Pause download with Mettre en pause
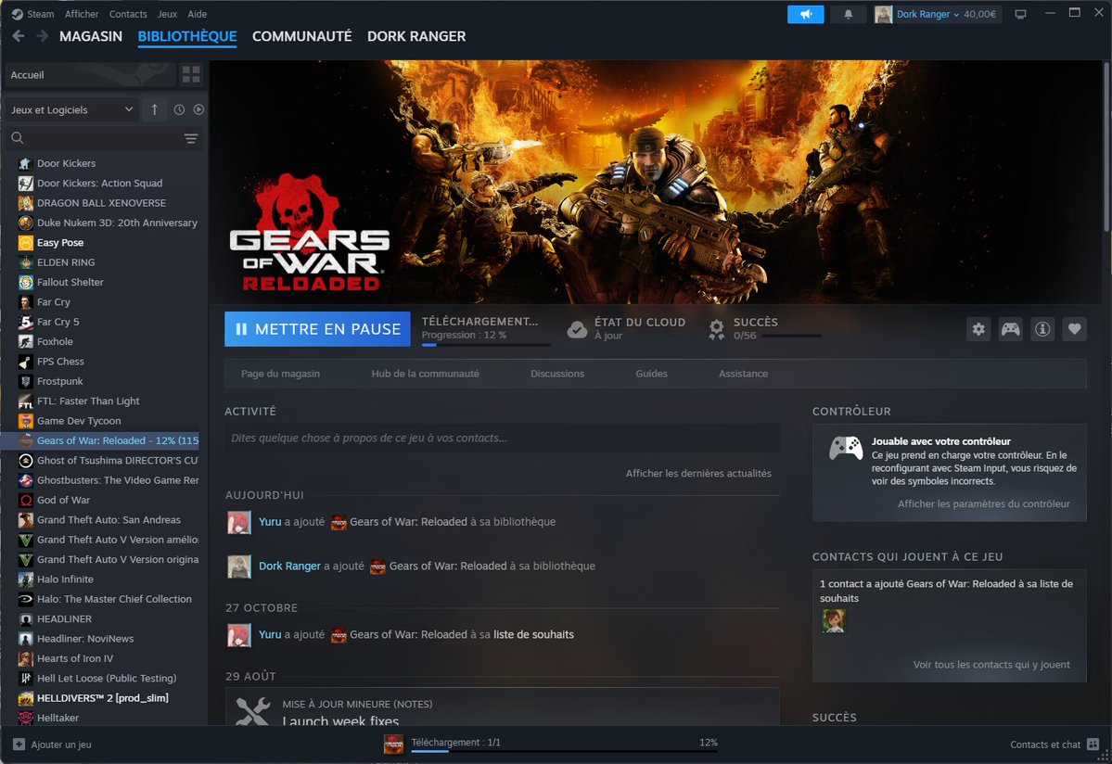The height and width of the screenshot is (764, 1112). (x=318, y=329)
